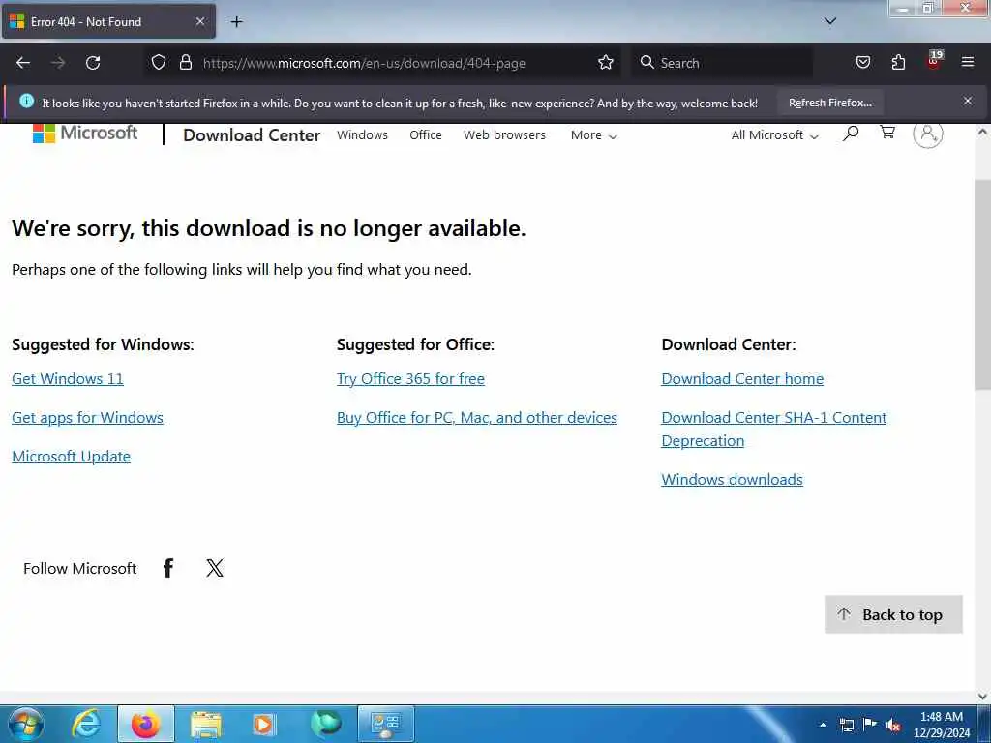Click the vertical page scrollbar thumb

click(x=983, y=284)
